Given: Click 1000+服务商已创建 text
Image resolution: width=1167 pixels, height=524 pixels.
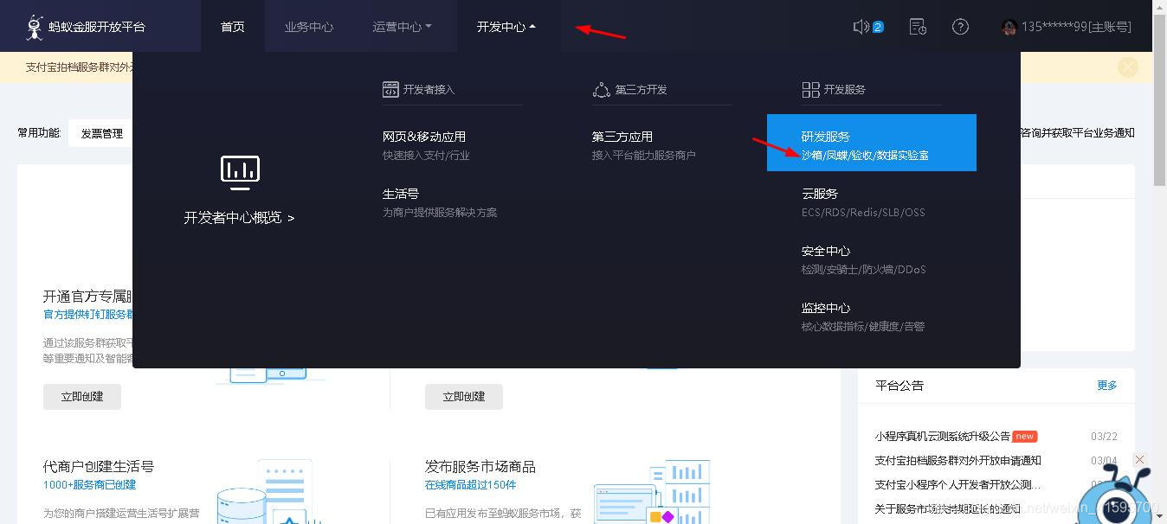Looking at the screenshot, I should pyautogui.click(x=90, y=485).
